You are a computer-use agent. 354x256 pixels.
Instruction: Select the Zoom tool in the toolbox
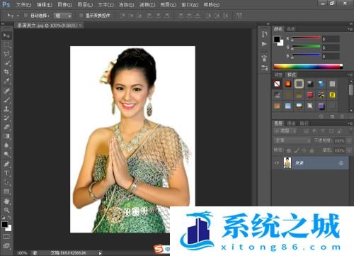pyautogui.click(x=6, y=210)
